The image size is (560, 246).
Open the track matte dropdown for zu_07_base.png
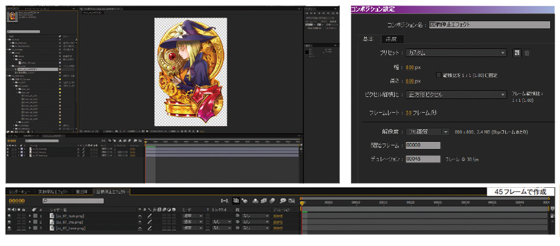(x=221, y=228)
